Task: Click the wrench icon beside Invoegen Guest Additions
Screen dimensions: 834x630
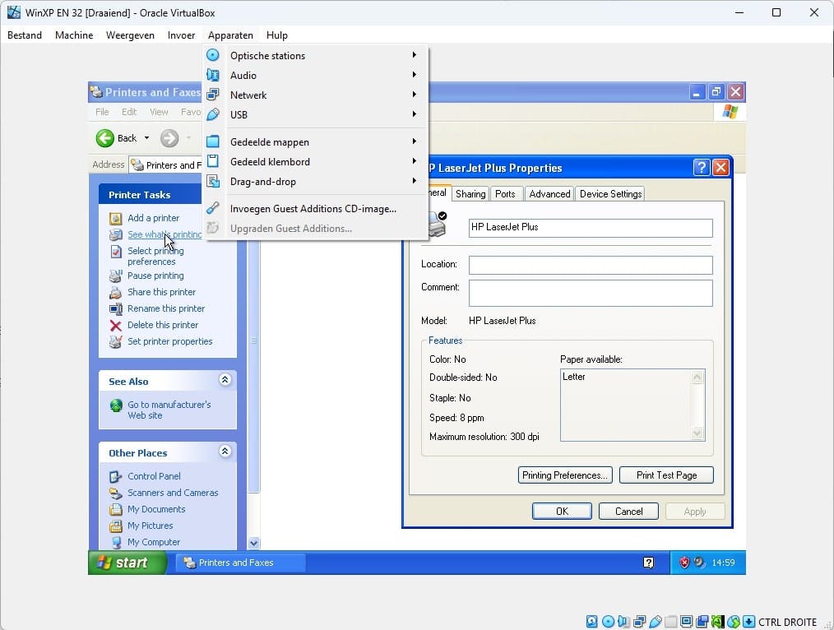Action: click(x=213, y=208)
